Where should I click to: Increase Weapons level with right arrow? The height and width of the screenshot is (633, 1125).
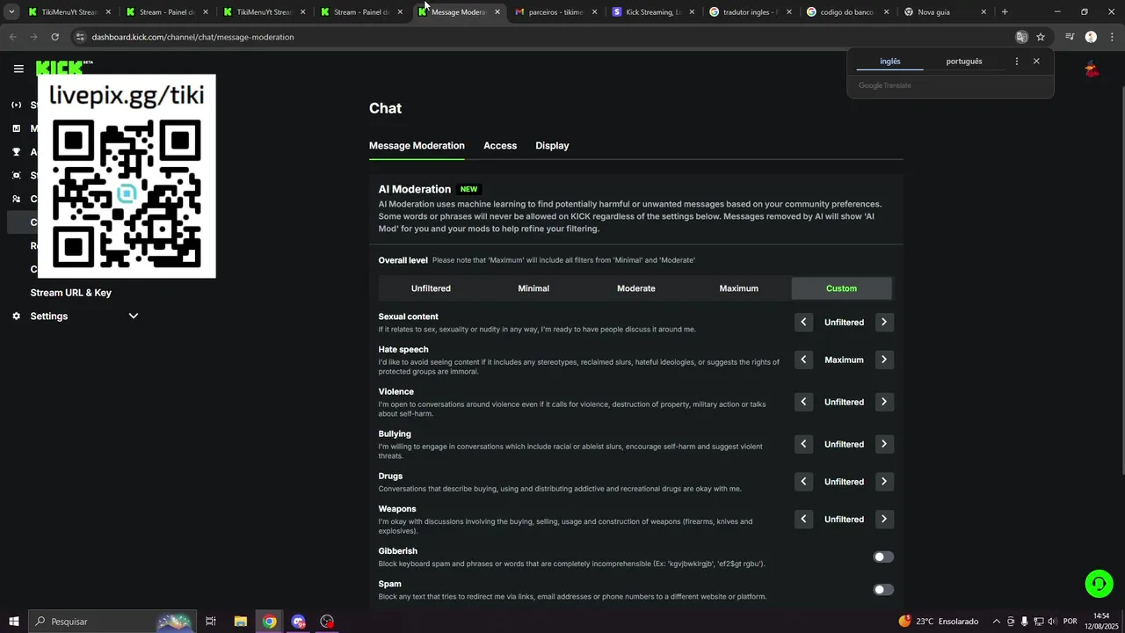(884, 520)
